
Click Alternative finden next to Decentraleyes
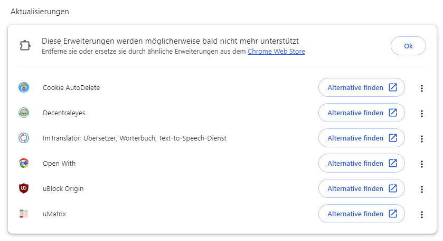[361, 113]
